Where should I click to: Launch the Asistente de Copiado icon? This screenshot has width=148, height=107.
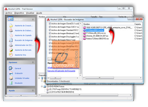click(11, 35)
